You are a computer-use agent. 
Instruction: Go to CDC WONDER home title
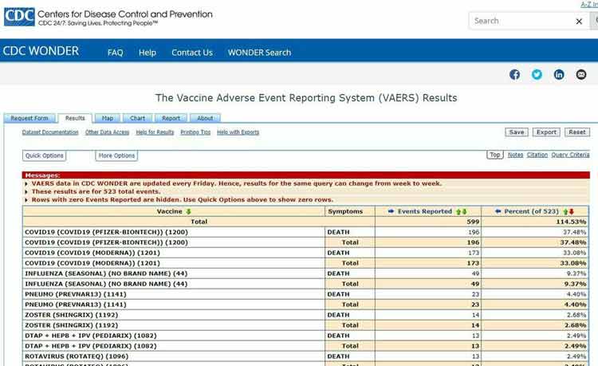click(41, 51)
